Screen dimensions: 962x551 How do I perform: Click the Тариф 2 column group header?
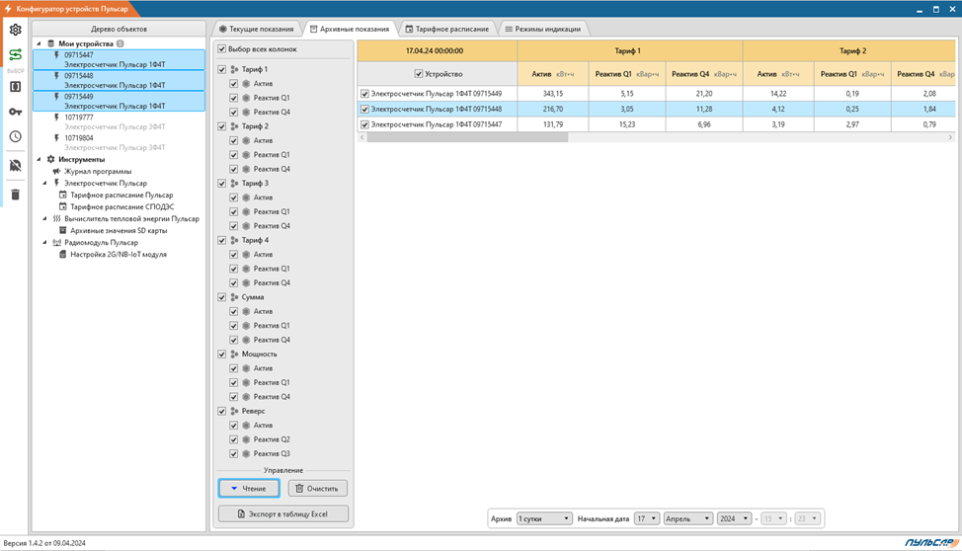pyautogui.click(x=852, y=51)
